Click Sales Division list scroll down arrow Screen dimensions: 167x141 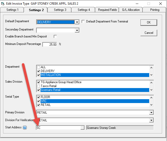click(x=151, y=90)
